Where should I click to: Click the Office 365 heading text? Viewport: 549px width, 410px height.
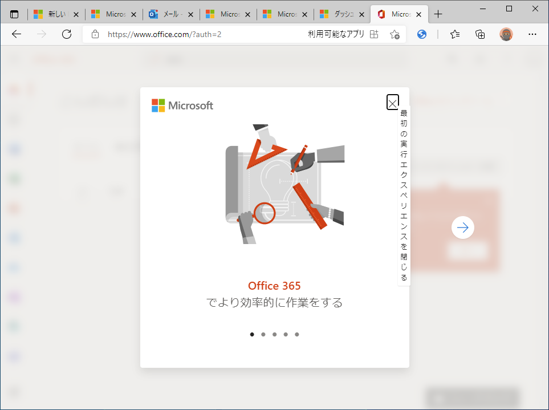(x=274, y=286)
